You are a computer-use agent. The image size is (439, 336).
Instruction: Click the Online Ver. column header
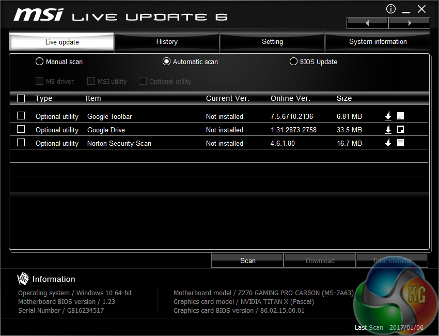pyautogui.click(x=290, y=98)
